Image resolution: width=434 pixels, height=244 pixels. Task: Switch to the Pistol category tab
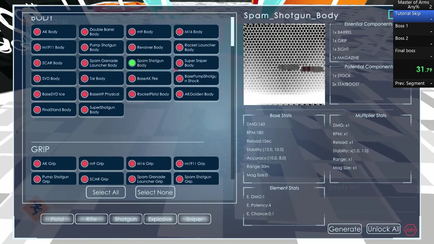point(57,219)
